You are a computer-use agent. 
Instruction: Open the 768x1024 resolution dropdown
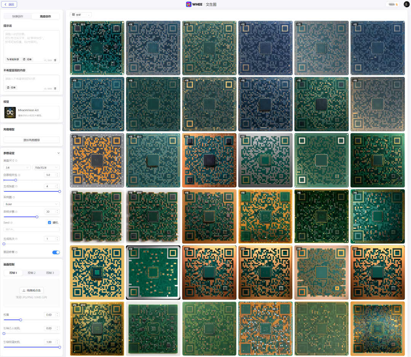pos(46,167)
